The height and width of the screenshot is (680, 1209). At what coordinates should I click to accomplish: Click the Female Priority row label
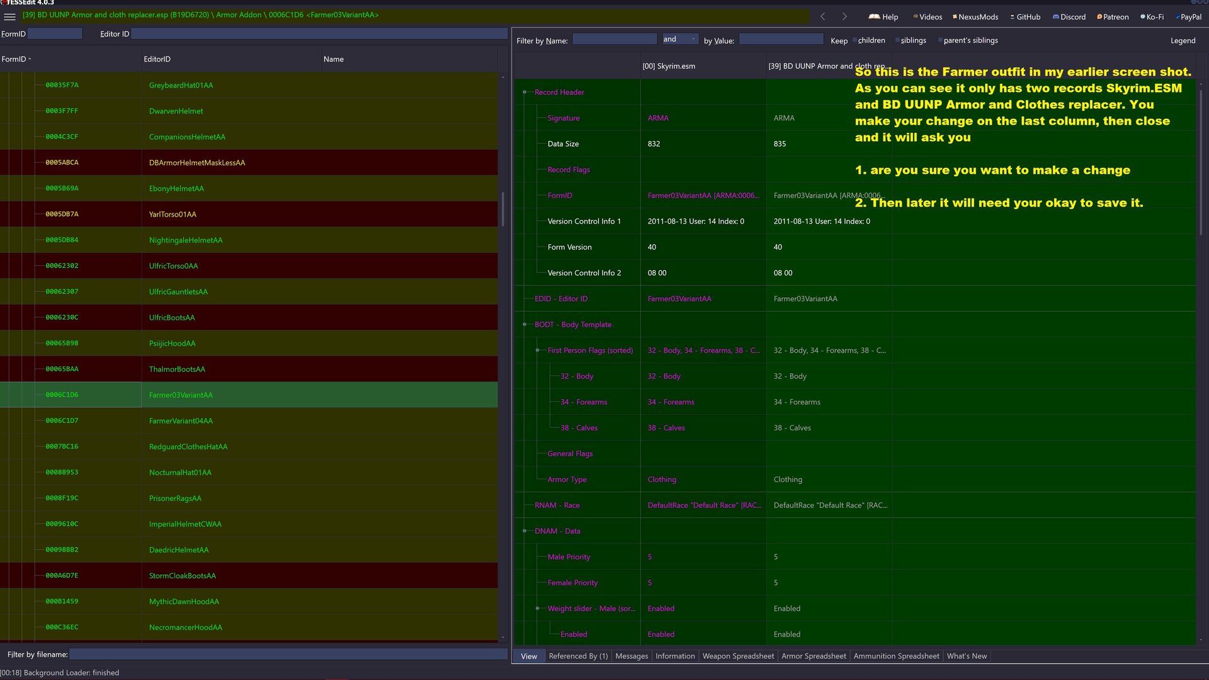(x=572, y=583)
